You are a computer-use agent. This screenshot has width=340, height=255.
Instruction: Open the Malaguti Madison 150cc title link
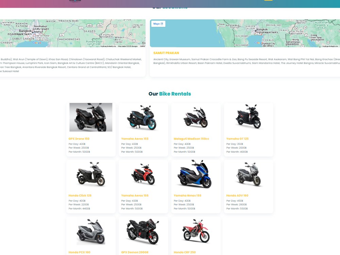[x=191, y=139]
